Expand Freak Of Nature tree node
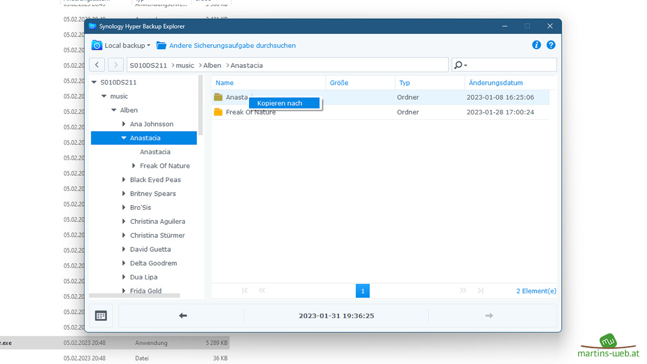647x364 pixels. tap(134, 166)
